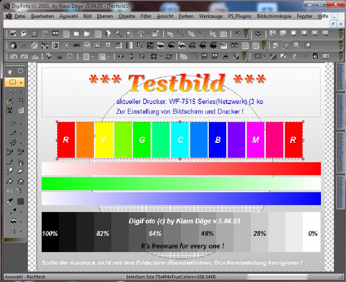346x282 pixels.
Task: Open the PS_Plugins menu
Action: (240, 16)
